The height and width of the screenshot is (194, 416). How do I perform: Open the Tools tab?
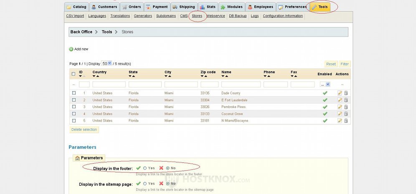320,7
